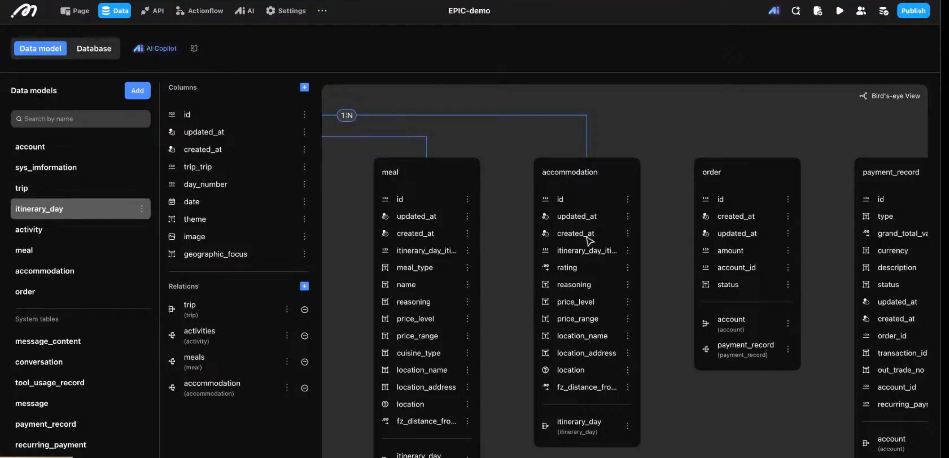Viewport: 949px width, 458px height.
Task: Click the AI assistant icon in the top right toolbar
Action: point(774,11)
